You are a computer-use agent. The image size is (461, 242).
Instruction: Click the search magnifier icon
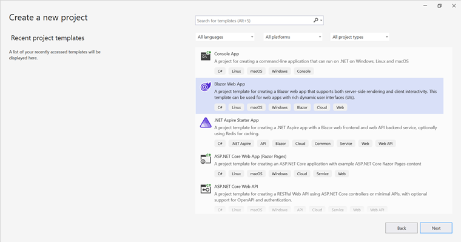(316, 20)
